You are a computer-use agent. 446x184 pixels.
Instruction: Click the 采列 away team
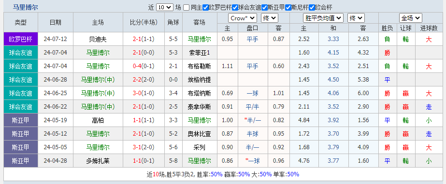[x=200, y=148]
